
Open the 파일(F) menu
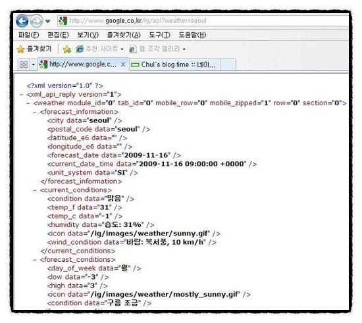click(x=28, y=35)
